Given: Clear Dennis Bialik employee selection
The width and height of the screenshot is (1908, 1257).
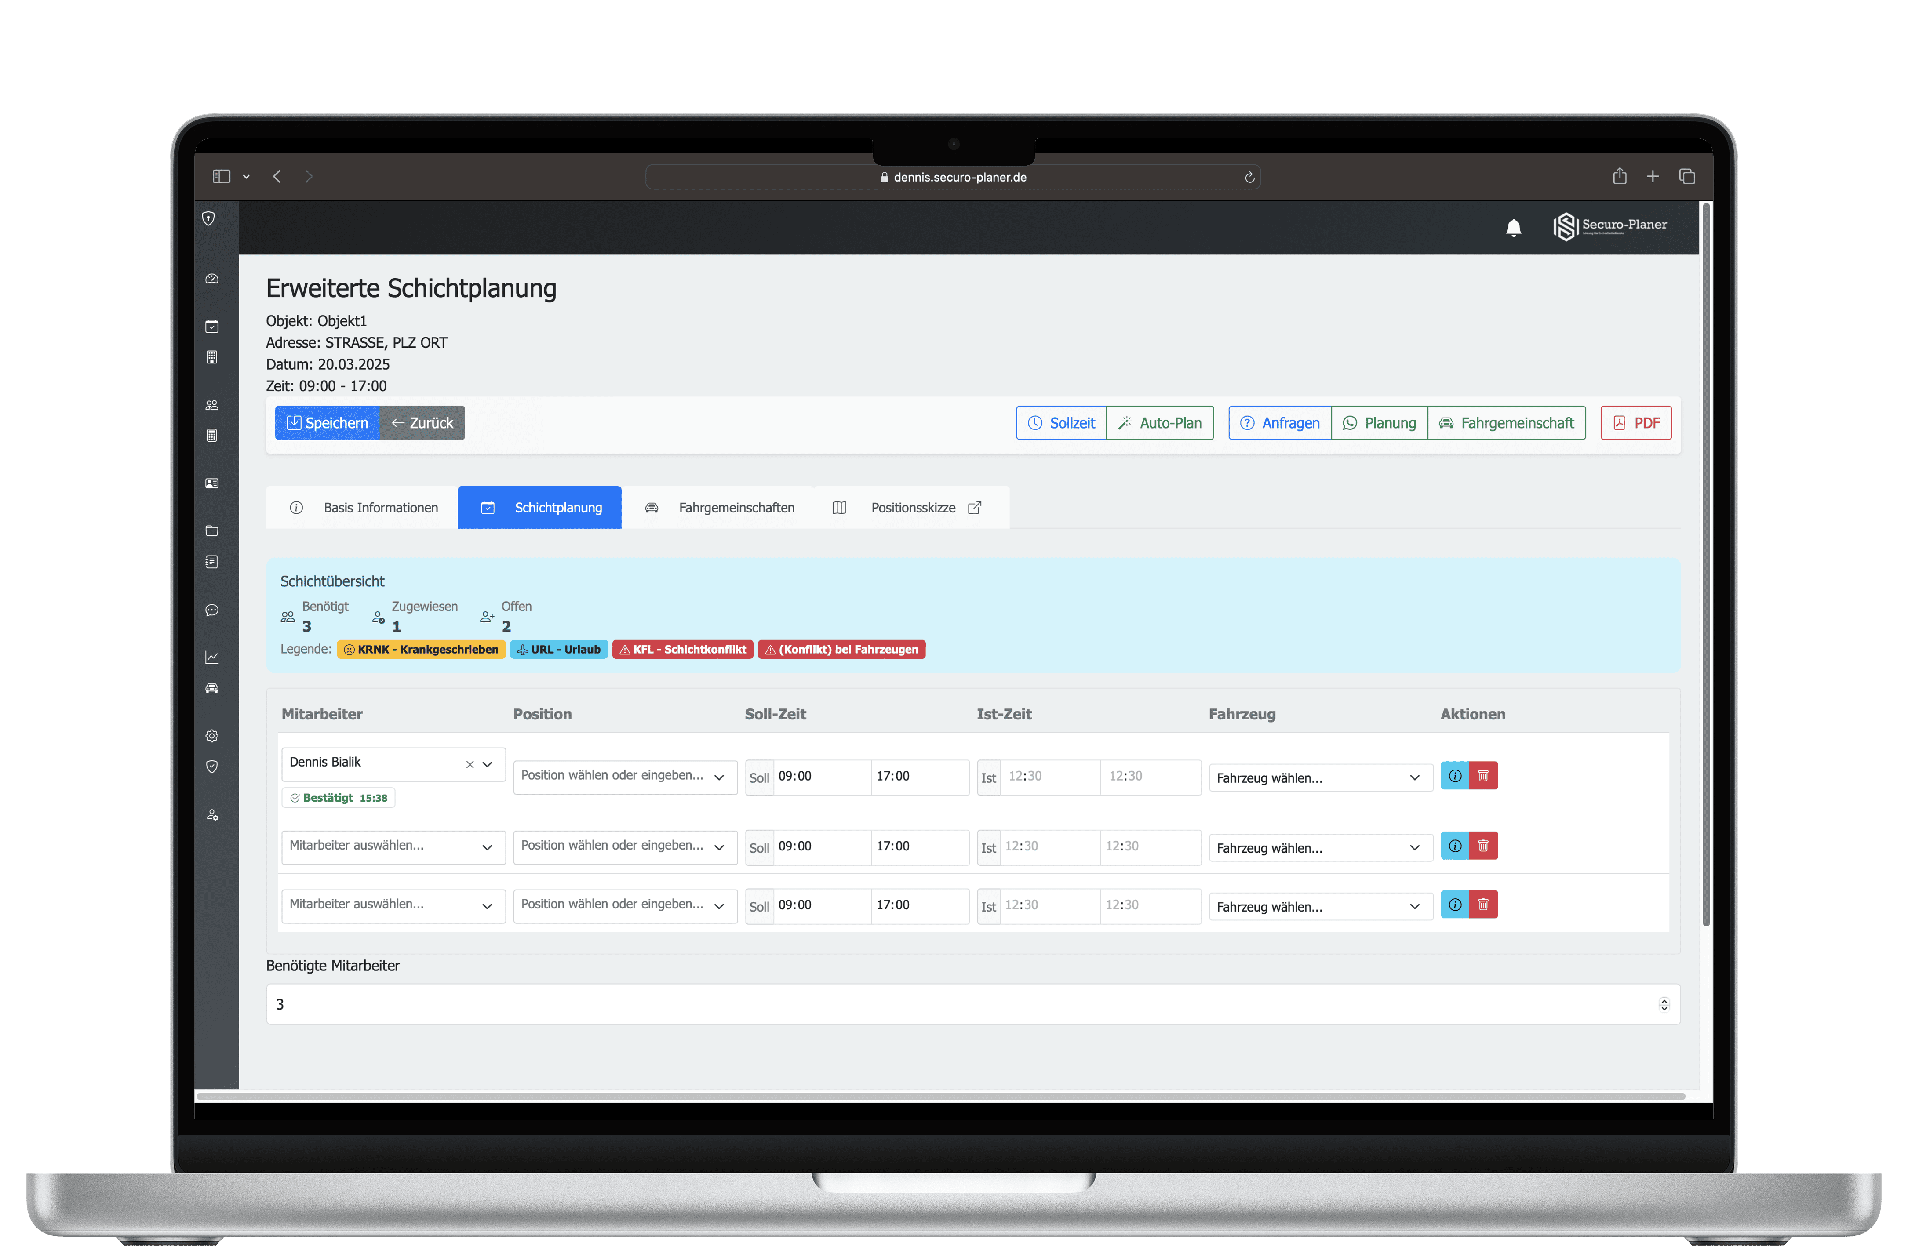Looking at the screenshot, I should [x=470, y=765].
